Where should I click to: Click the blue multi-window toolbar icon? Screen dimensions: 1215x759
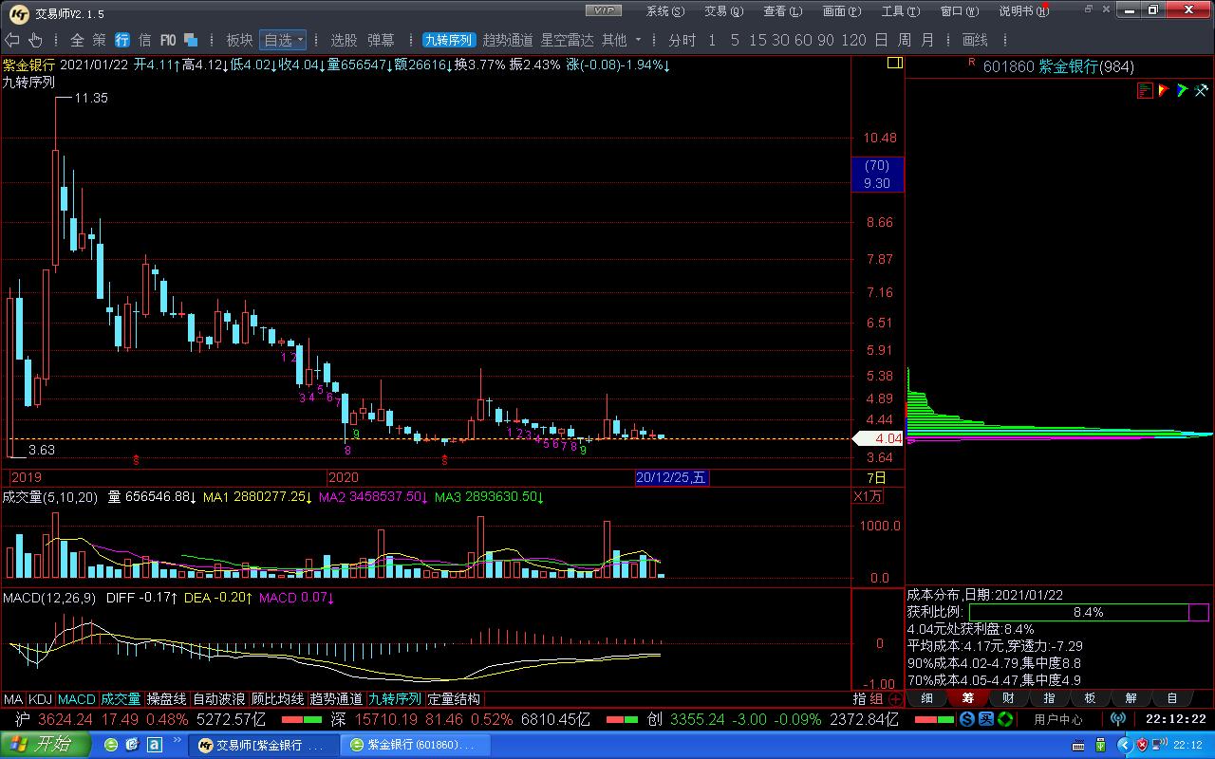tap(191, 40)
